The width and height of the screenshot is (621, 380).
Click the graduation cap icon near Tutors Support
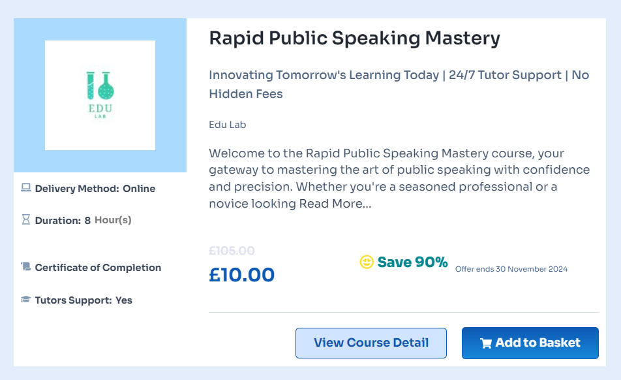coord(25,300)
